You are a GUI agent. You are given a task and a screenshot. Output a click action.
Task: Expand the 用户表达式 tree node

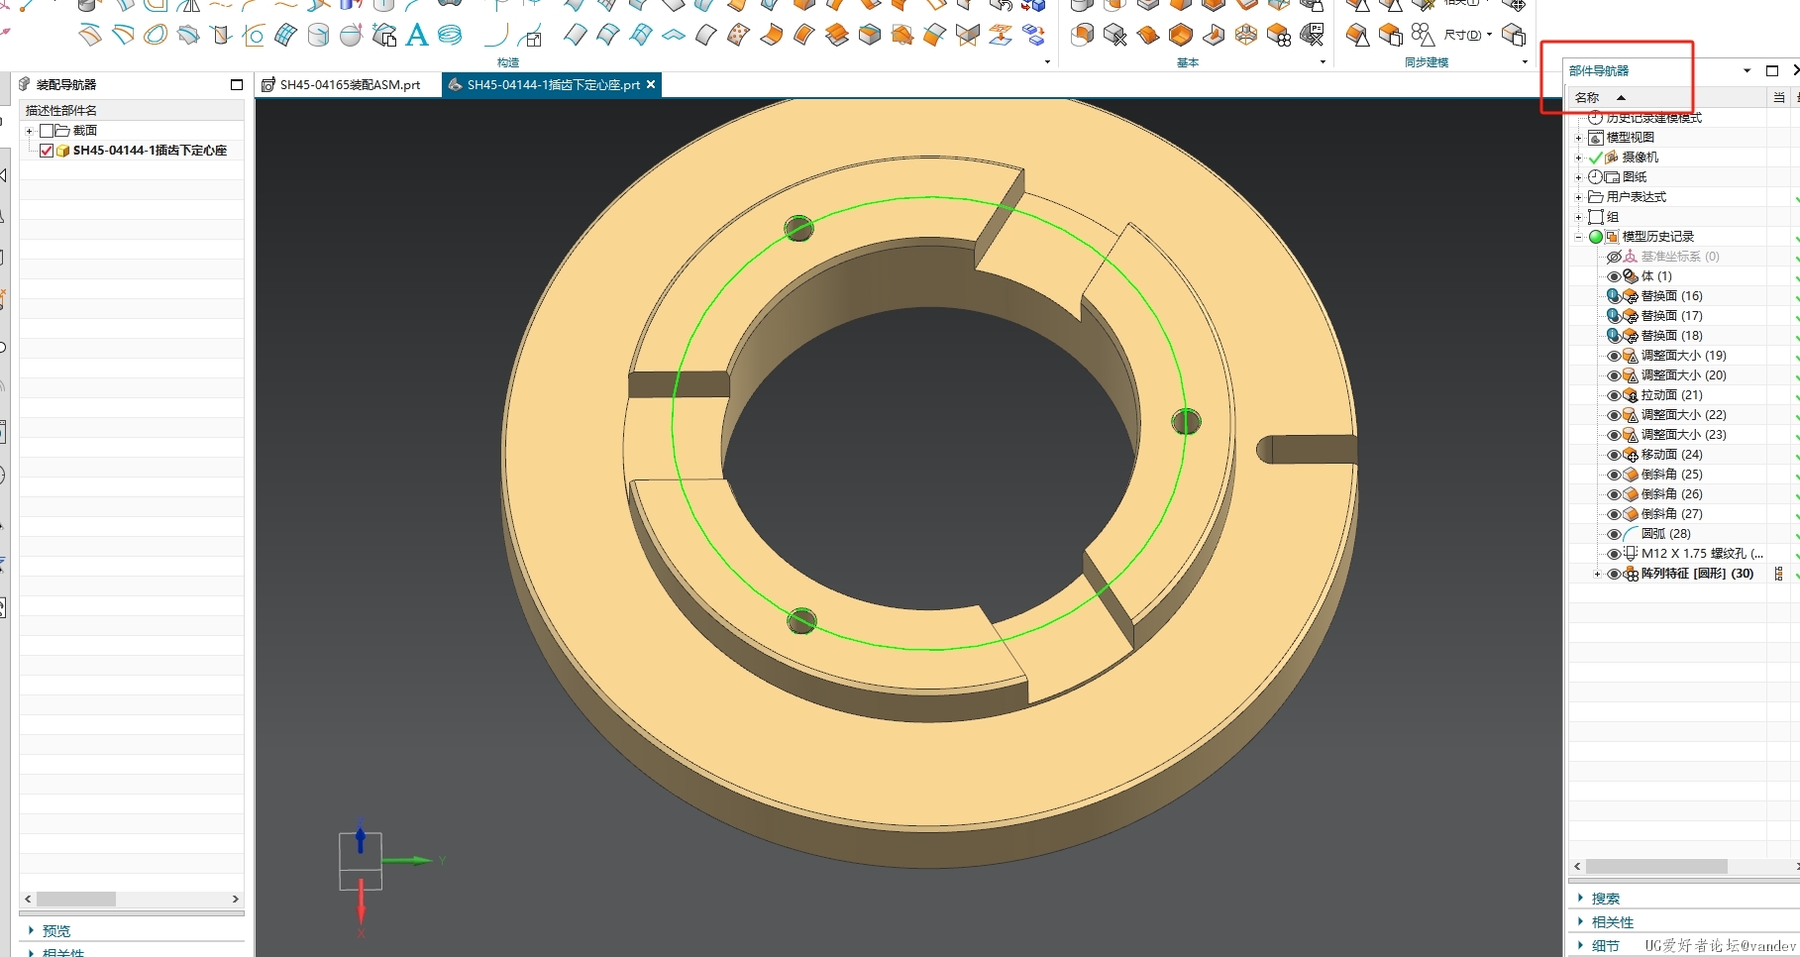(x=1579, y=197)
